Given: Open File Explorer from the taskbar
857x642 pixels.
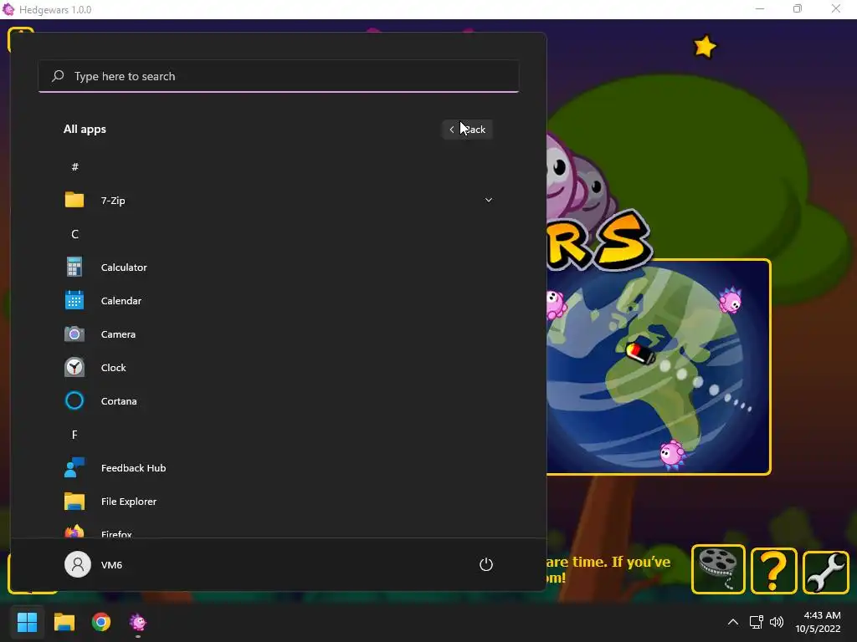Looking at the screenshot, I should (x=64, y=621).
